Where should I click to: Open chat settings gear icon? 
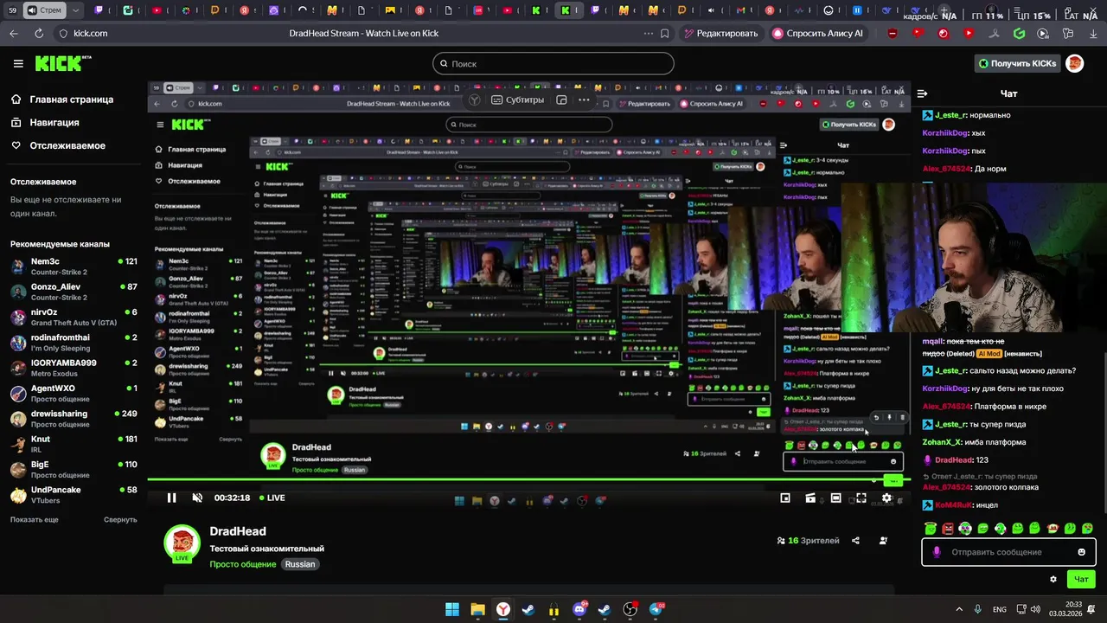coord(1053,579)
